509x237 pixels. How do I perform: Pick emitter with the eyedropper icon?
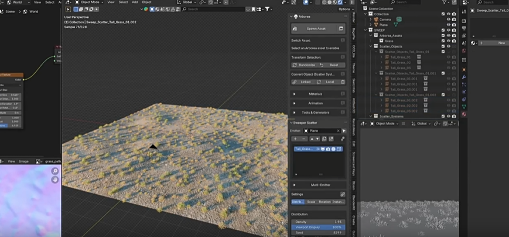tap(344, 131)
